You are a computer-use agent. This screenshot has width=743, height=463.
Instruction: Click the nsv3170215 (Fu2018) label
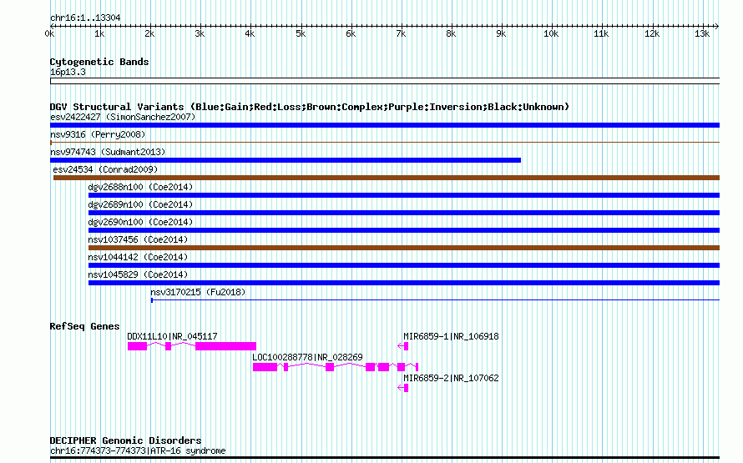coord(198,292)
